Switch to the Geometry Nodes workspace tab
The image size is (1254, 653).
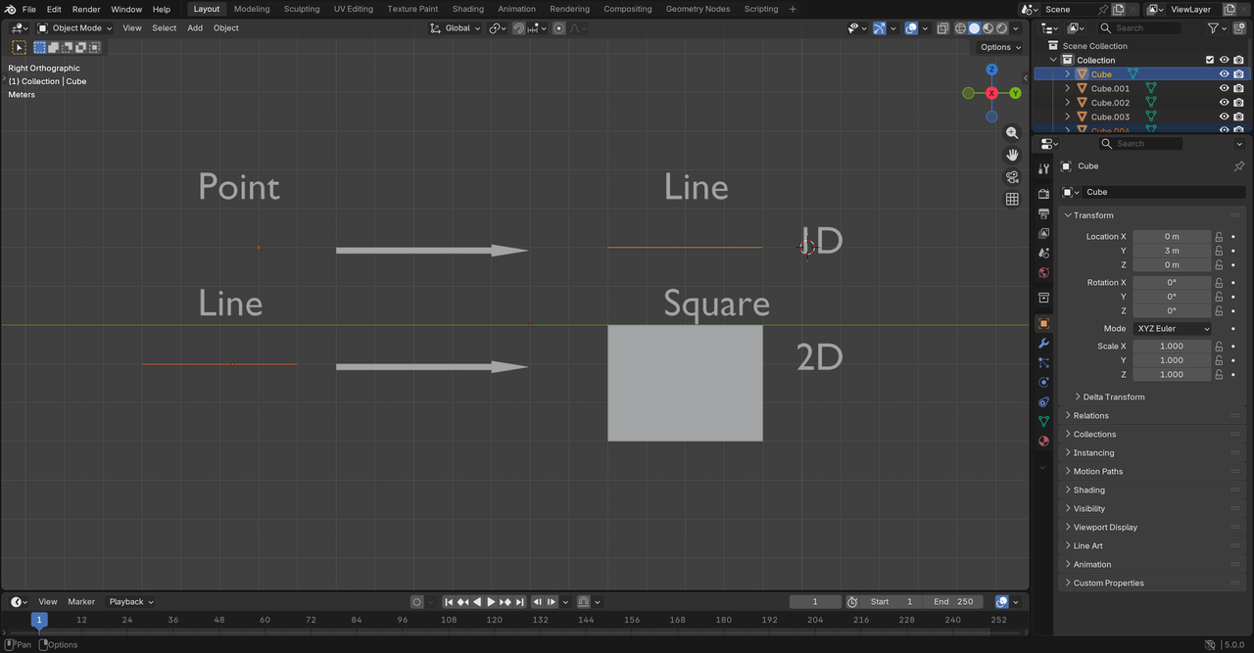pos(698,9)
